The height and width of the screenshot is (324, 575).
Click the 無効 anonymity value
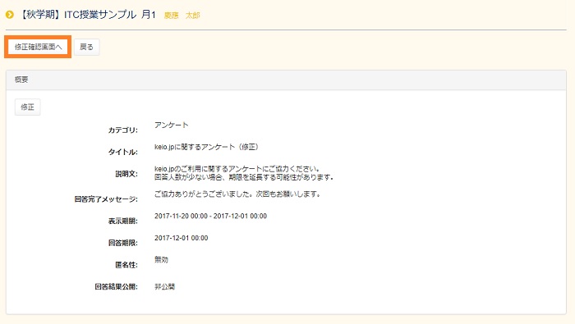161,259
